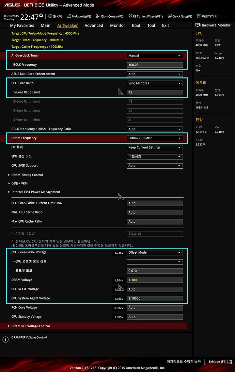Click the 0.992V readout beside PCH Core Voltage
The height and width of the screenshot is (372, 235).
point(119,308)
